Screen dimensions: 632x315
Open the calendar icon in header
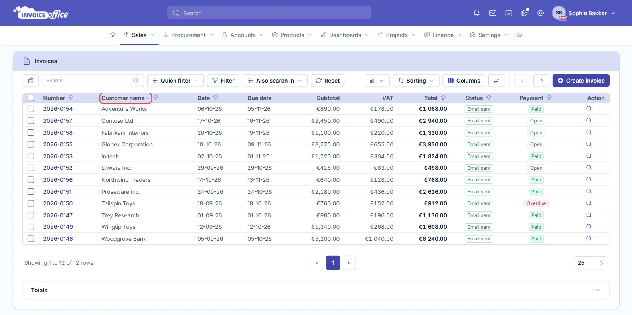tap(509, 13)
